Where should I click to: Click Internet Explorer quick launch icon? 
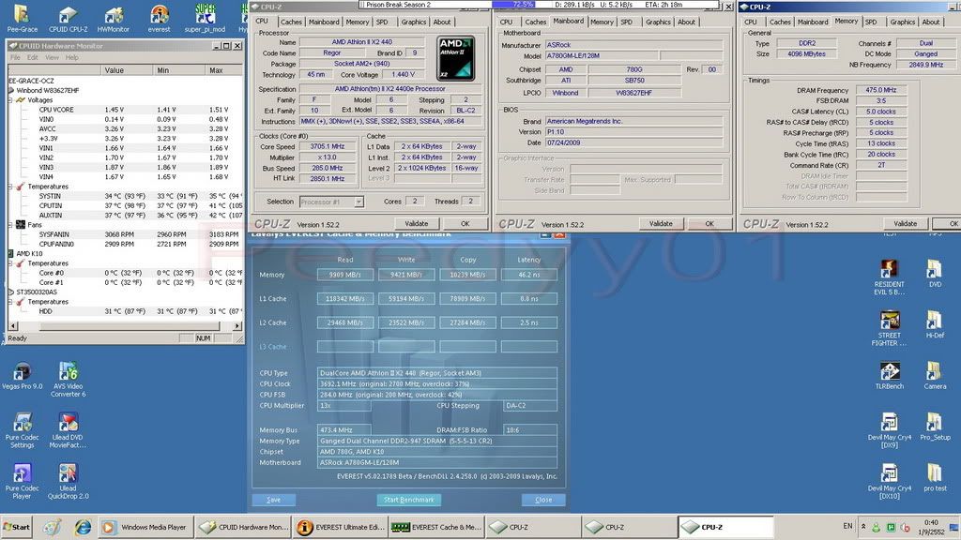[83, 527]
